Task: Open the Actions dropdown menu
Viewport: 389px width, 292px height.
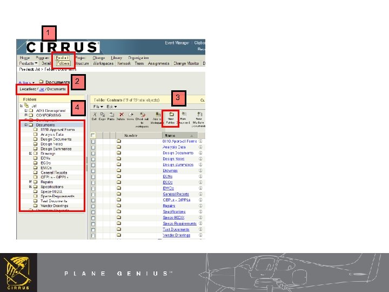Action: click(26, 82)
